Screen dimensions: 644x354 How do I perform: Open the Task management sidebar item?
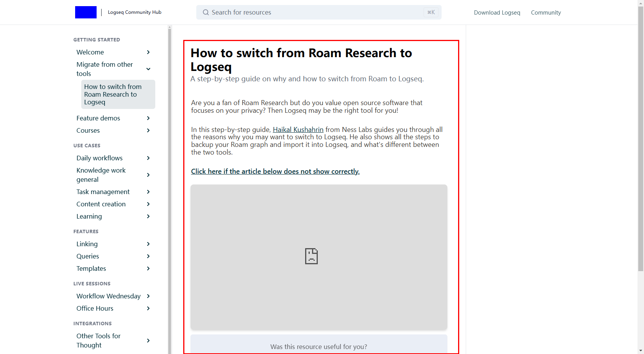click(103, 192)
